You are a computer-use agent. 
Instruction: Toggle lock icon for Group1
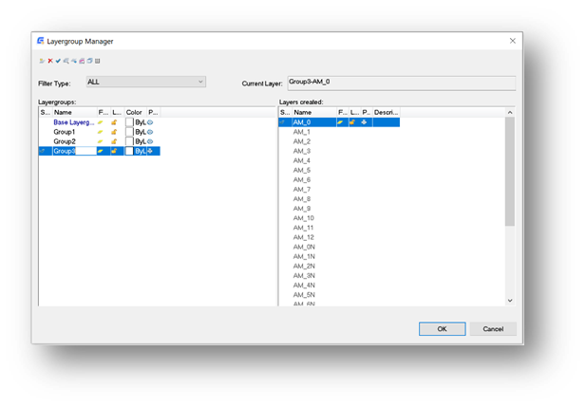tap(114, 132)
